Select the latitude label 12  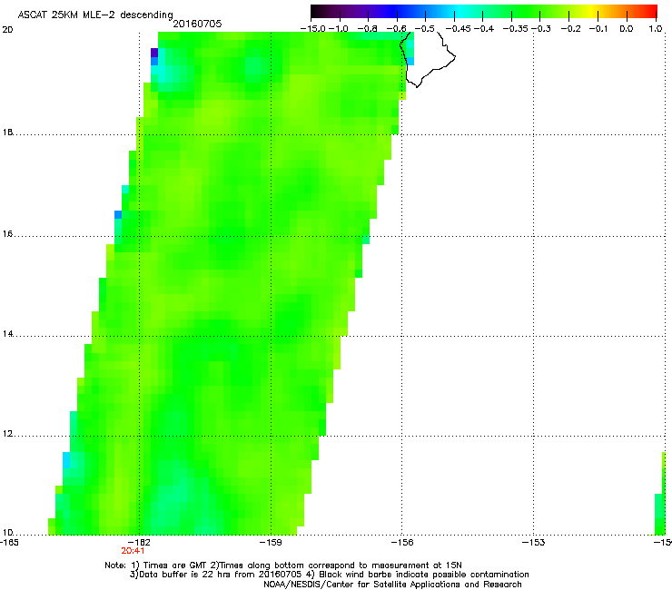coord(7,434)
